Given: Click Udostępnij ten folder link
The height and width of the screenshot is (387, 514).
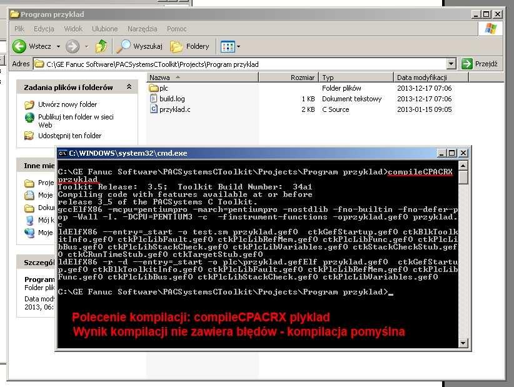Looking at the screenshot, I should click(x=69, y=135).
